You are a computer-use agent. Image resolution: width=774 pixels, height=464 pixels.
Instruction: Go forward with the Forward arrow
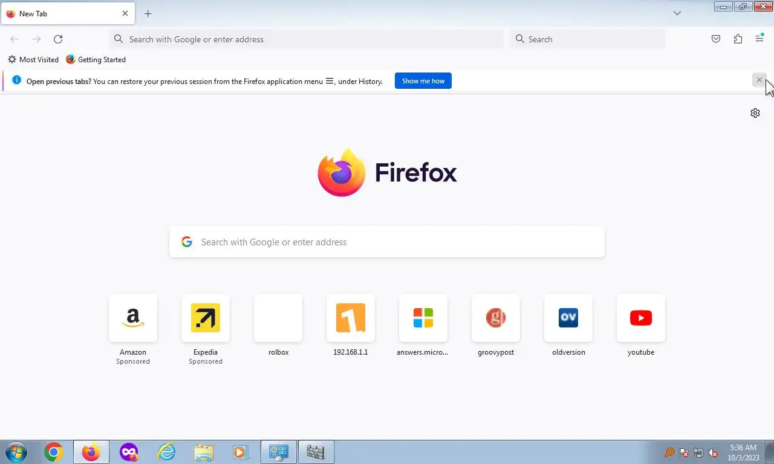[x=36, y=39]
